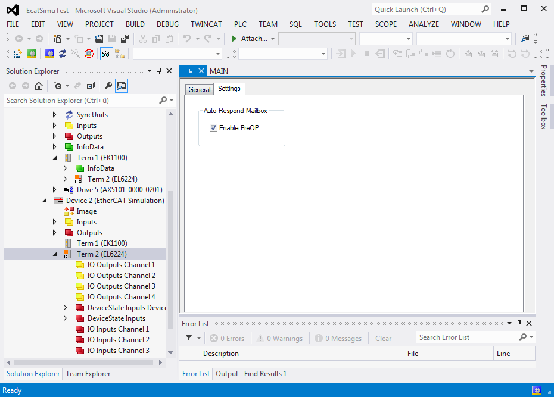Click the Save All toolbar icon

click(125, 39)
